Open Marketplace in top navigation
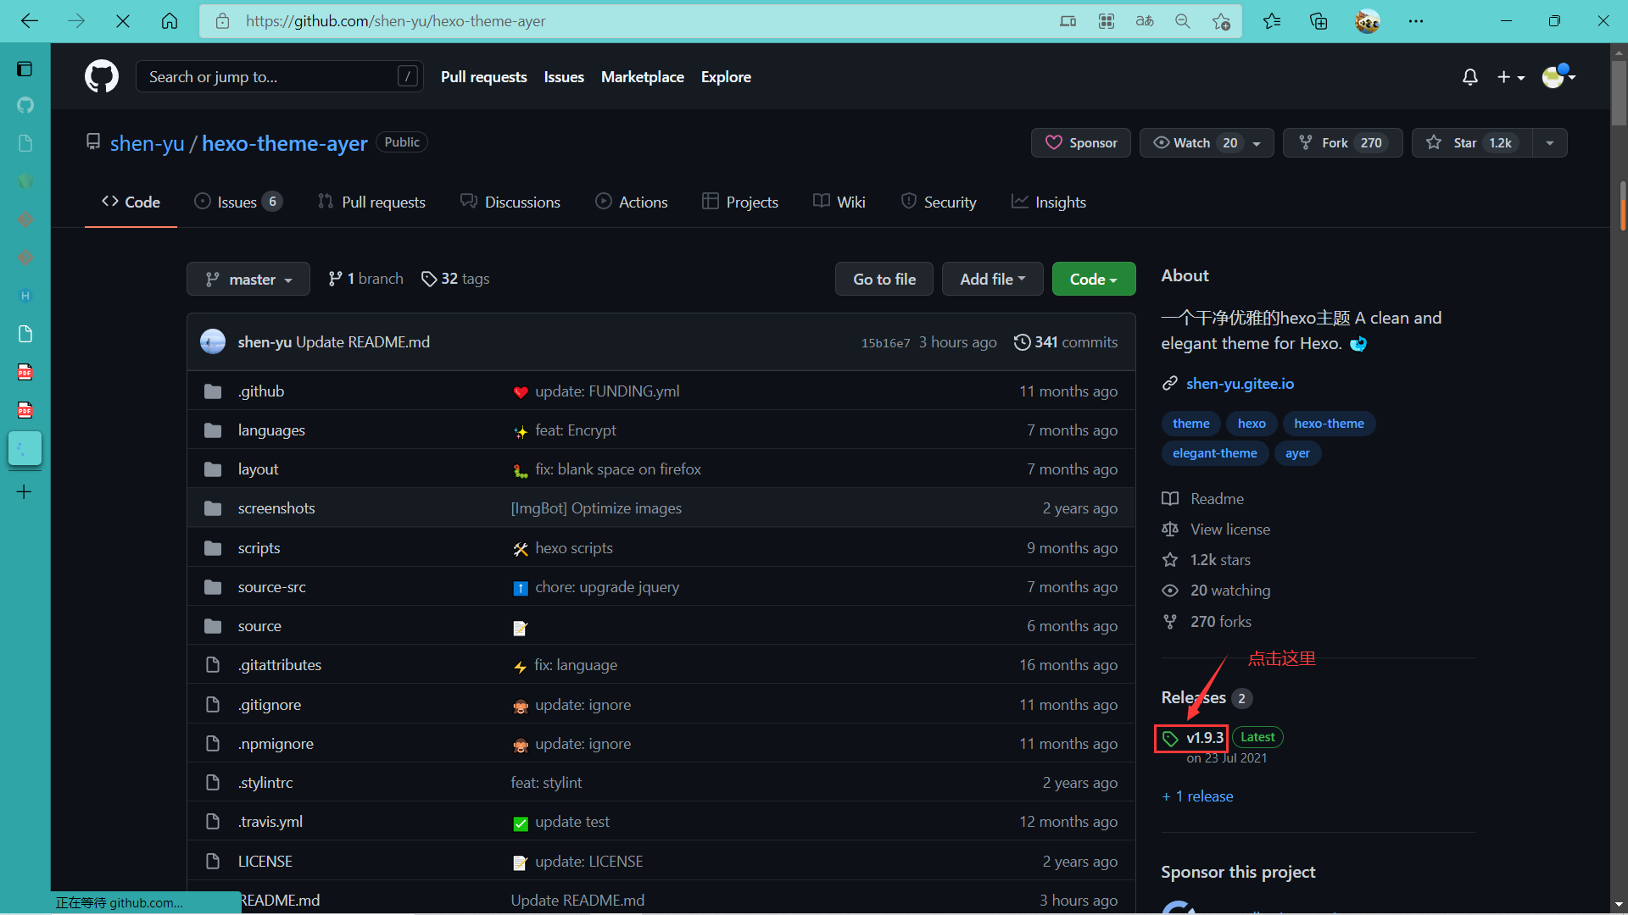 point(643,77)
